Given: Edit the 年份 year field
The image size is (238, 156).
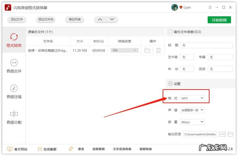Looking at the screenshot, I should coord(187,69).
